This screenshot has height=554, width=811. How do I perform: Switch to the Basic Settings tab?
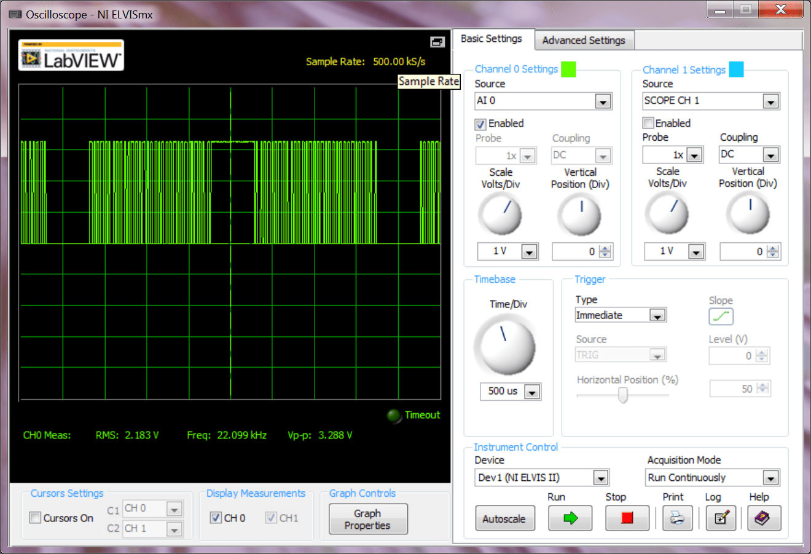[492, 39]
